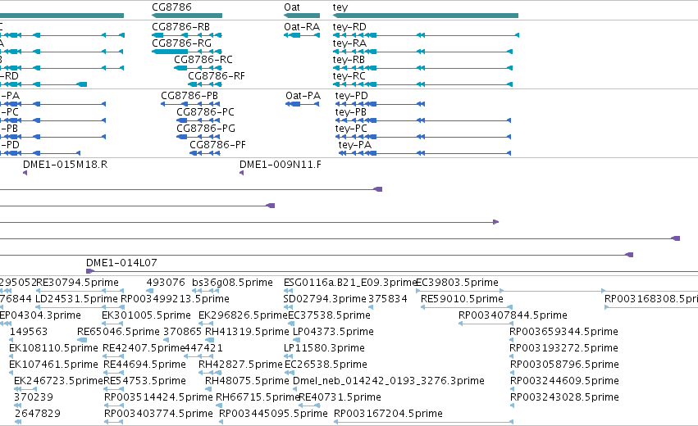The width and height of the screenshot is (698, 426).
Task: Select the DME1-014L07 BAC clone label
Action: tap(121, 263)
